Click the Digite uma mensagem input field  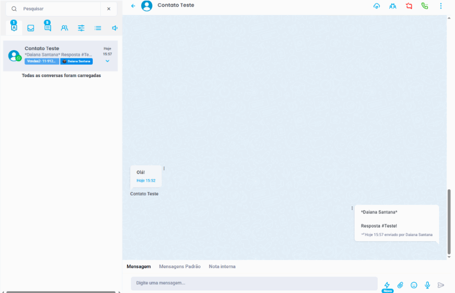tap(254, 283)
